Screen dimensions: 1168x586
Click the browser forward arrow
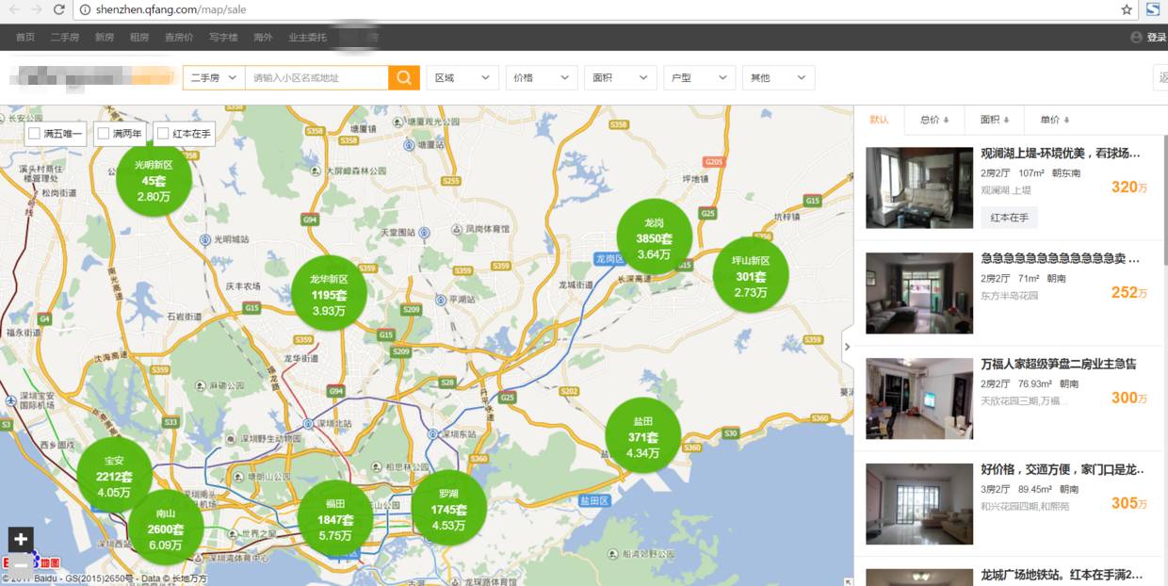point(37,9)
